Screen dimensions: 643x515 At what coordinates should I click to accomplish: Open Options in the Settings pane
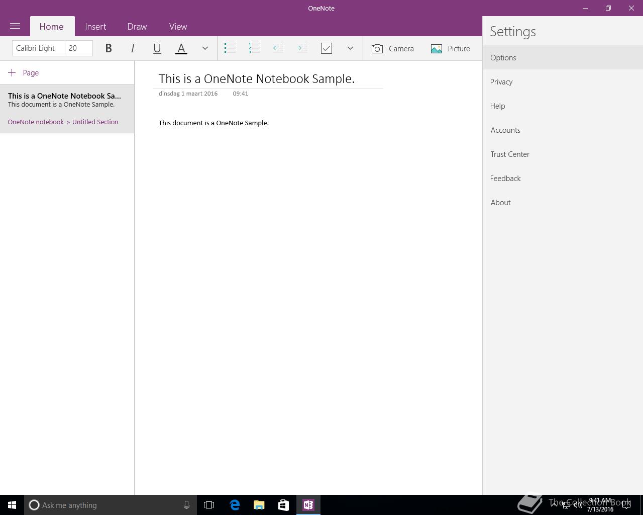pyautogui.click(x=503, y=58)
